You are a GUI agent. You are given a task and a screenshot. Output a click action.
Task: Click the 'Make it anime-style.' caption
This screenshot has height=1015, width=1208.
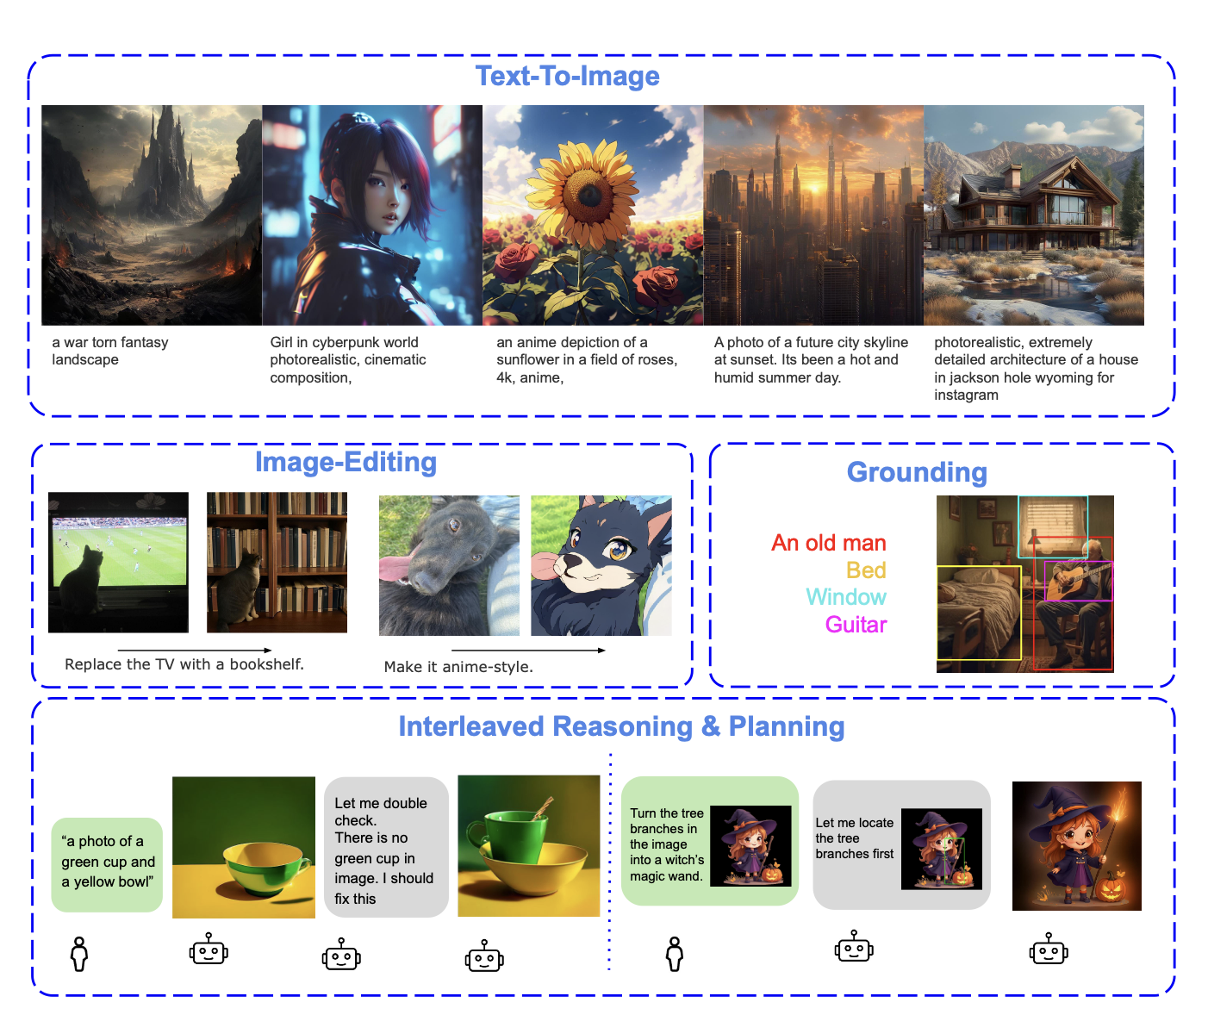(x=458, y=667)
